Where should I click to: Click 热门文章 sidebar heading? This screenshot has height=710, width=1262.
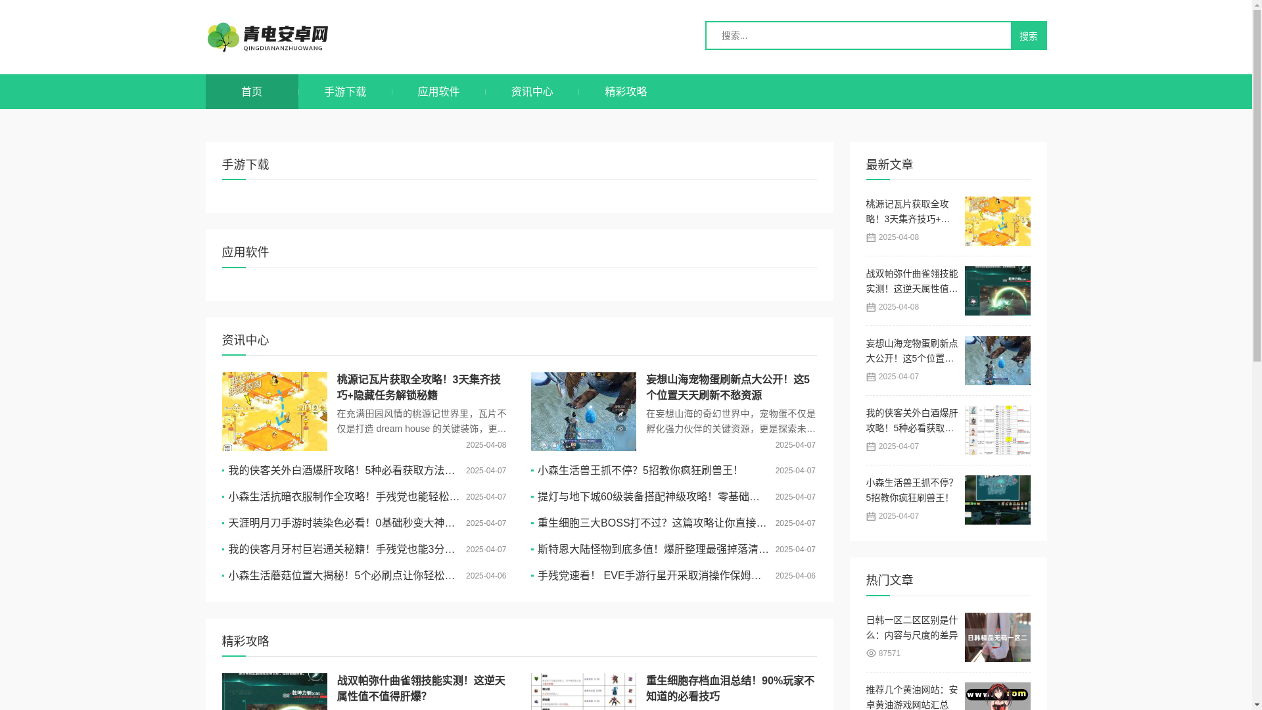[x=889, y=580]
